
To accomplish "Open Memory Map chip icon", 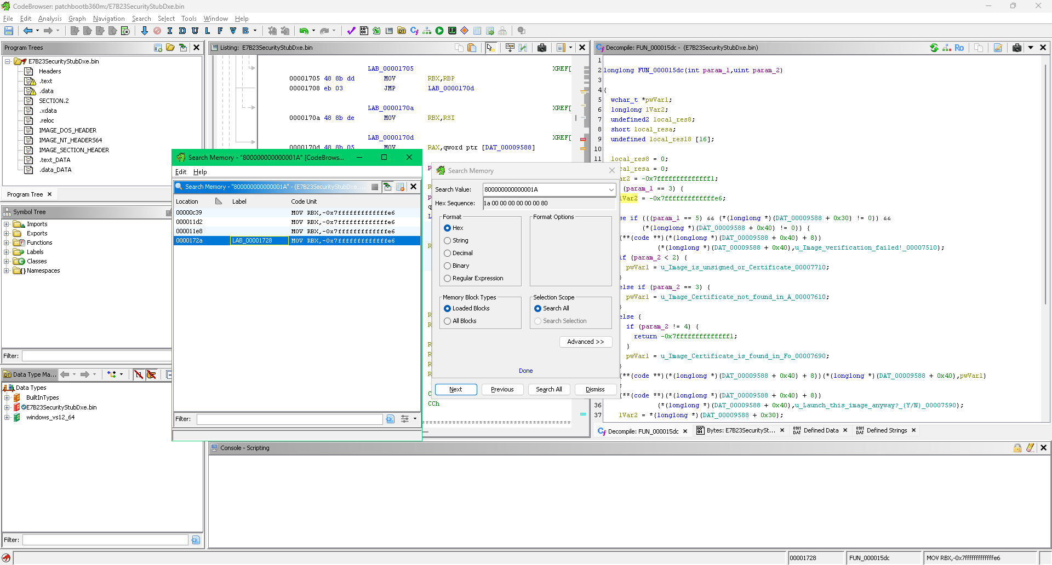I will [452, 31].
